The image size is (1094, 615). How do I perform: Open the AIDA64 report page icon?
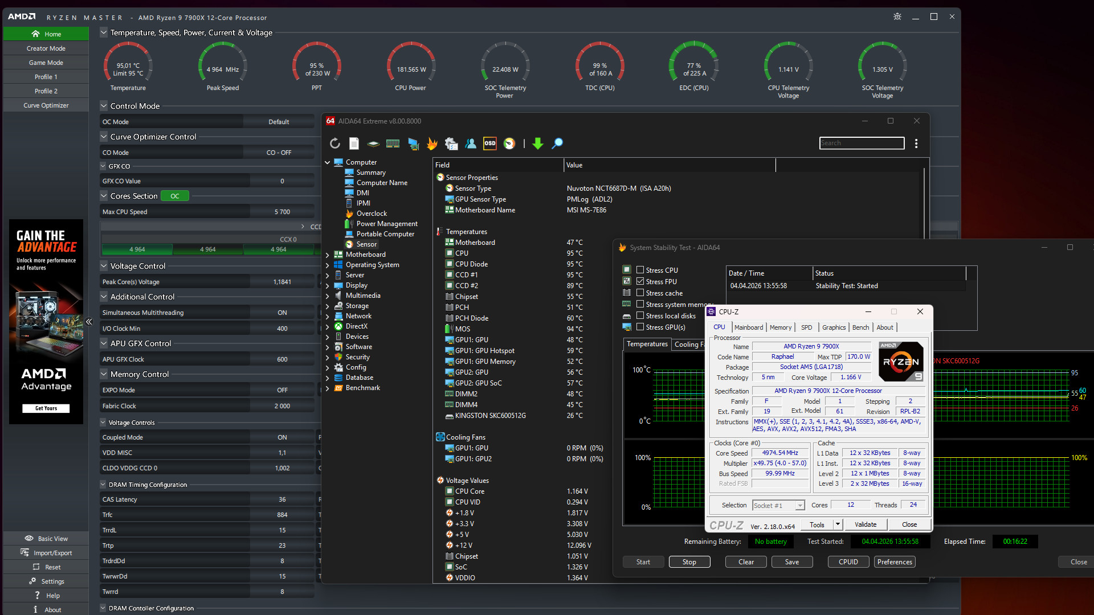354,143
